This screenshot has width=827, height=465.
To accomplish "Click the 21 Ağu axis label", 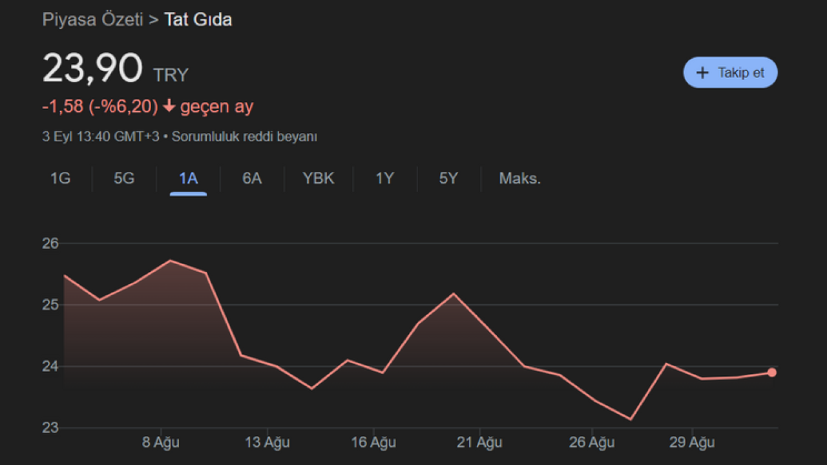I will click(480, 442).
